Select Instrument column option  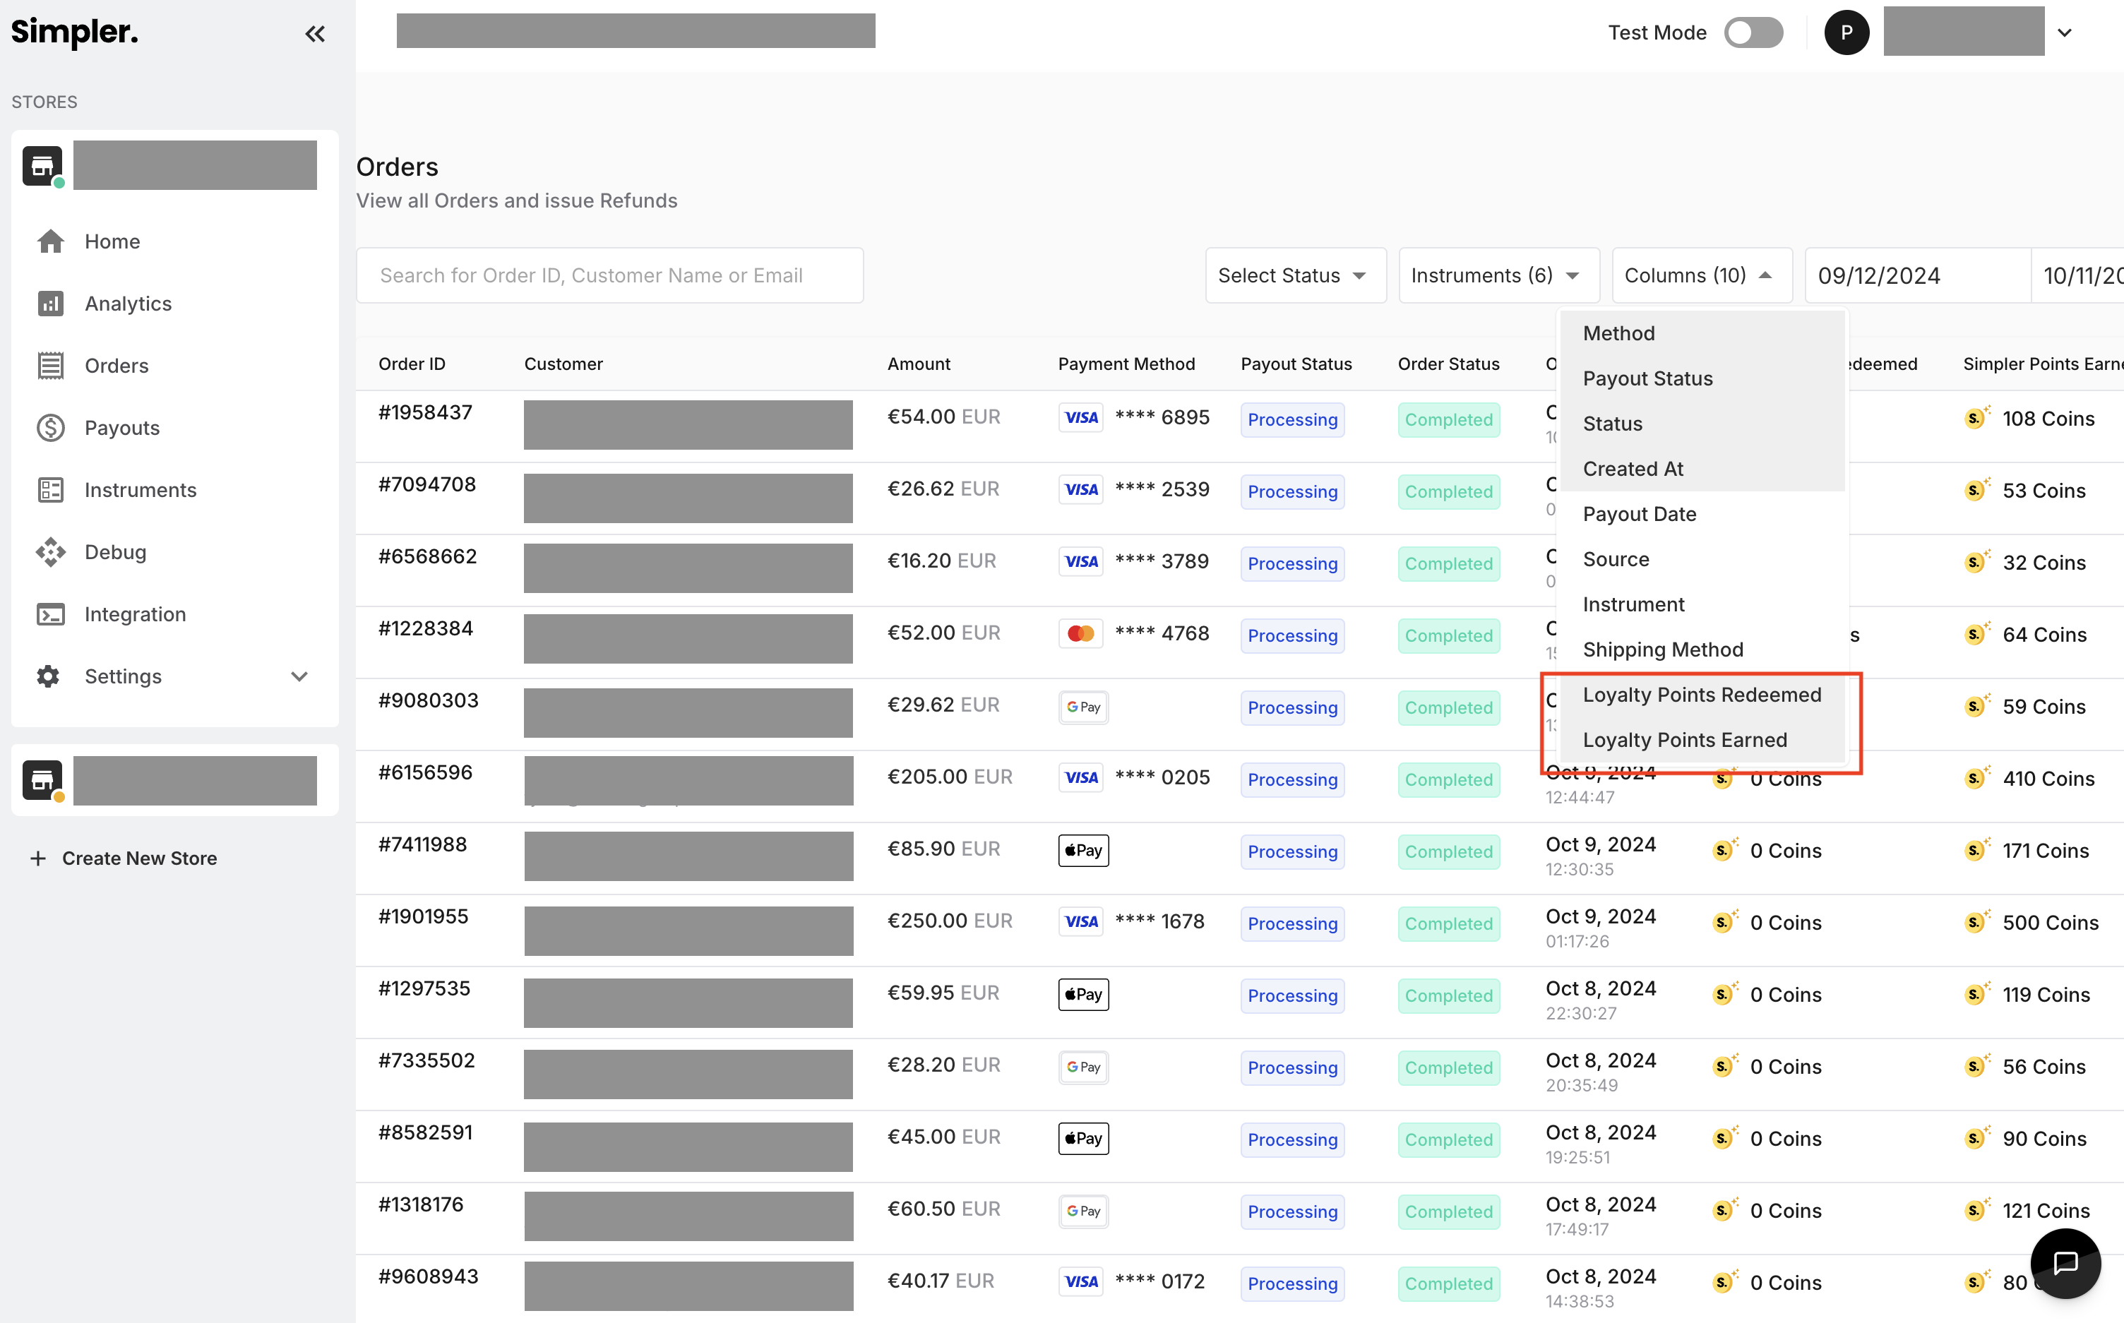pyautogui.click(x=1702, y=604)
